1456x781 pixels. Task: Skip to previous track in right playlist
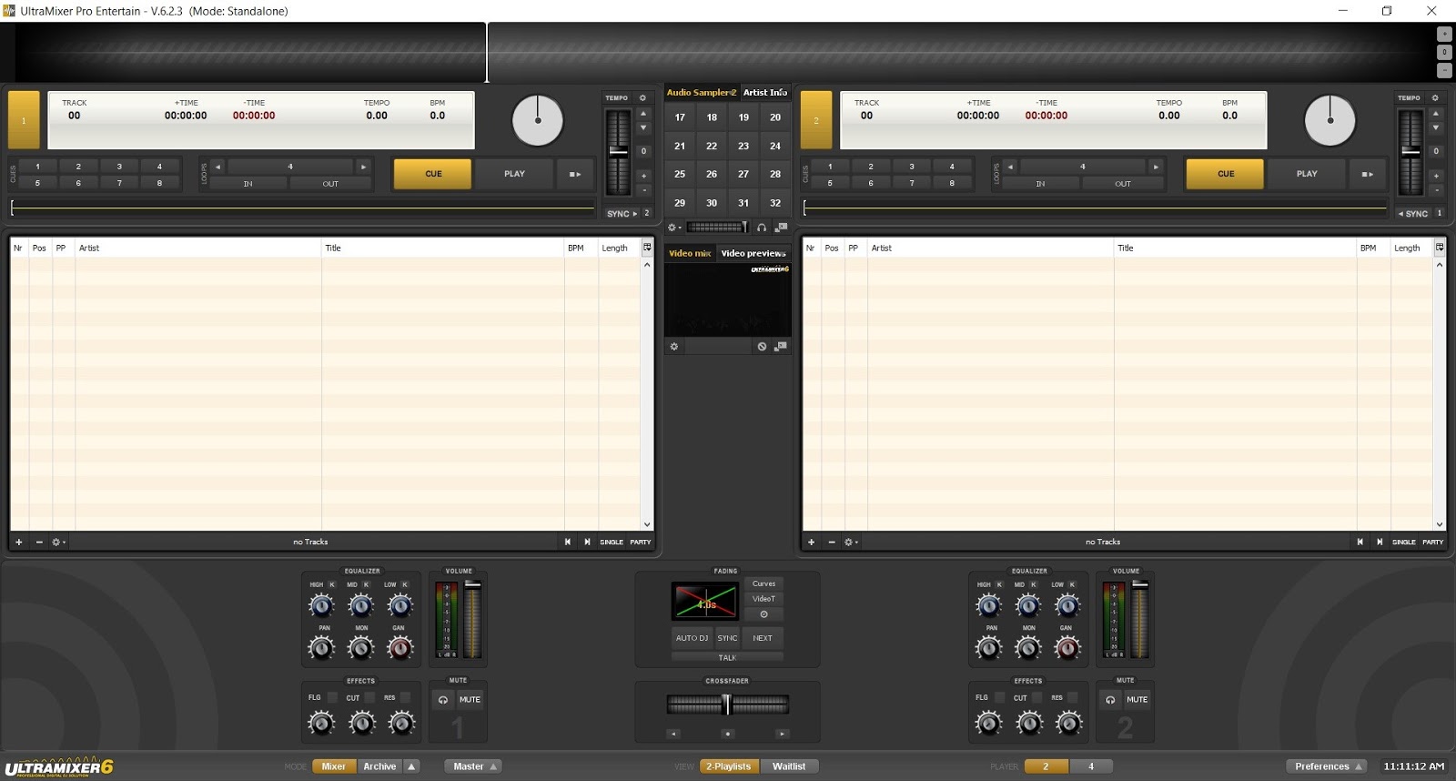[x=1360, y=542]
